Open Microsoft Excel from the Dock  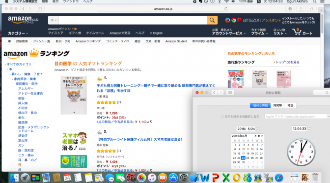pos(226,178)
